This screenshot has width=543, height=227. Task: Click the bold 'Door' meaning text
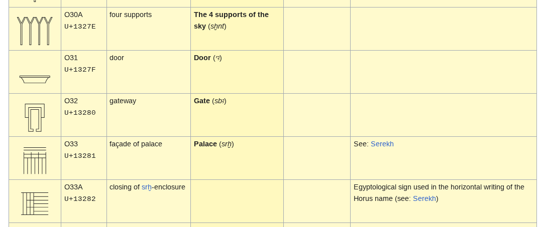(202, 58)
